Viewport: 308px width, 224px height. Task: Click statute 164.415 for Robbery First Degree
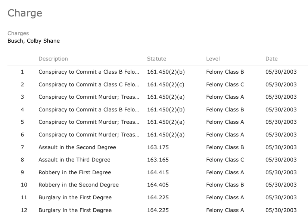[158, 172]
